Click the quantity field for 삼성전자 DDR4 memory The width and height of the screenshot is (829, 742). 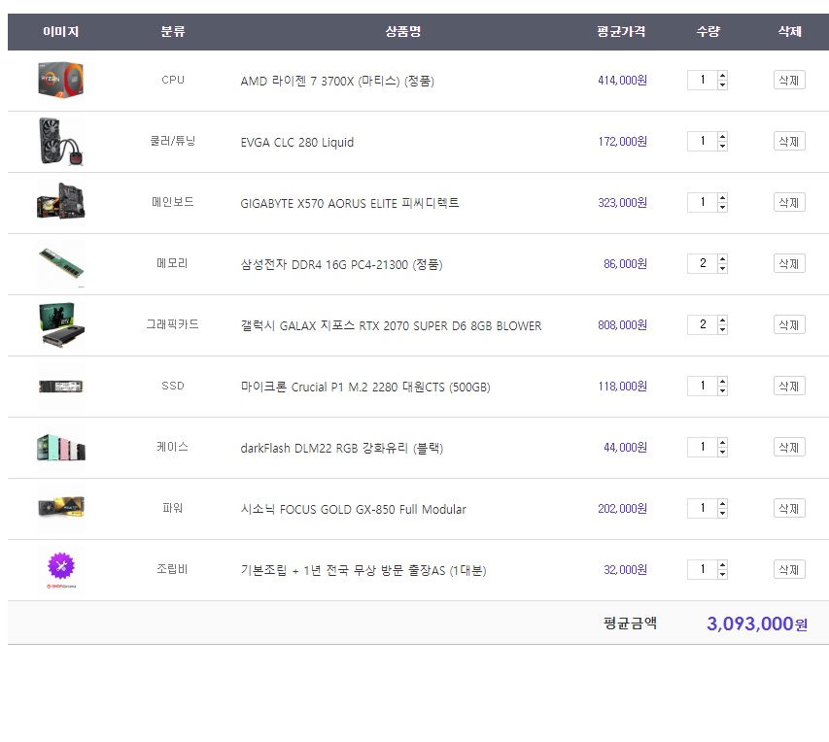pos(702,264)
